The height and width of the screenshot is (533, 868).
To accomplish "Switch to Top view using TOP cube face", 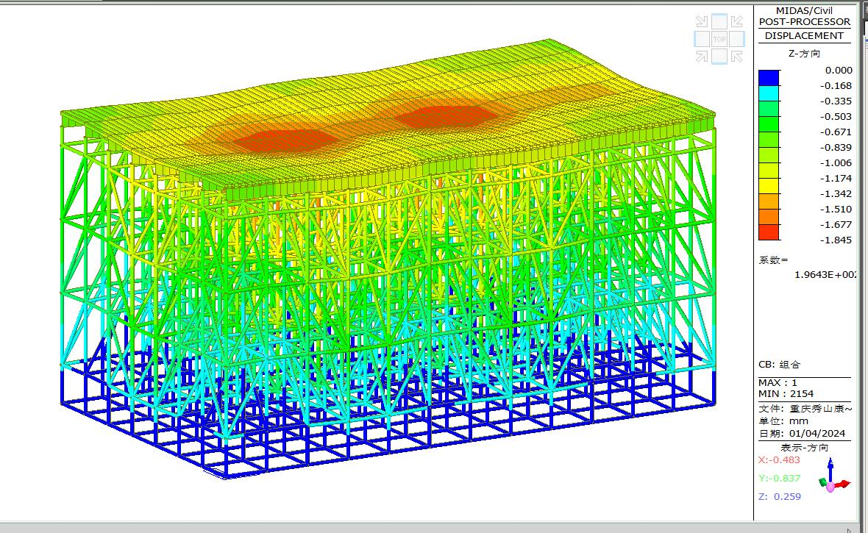I will point(719,39).
